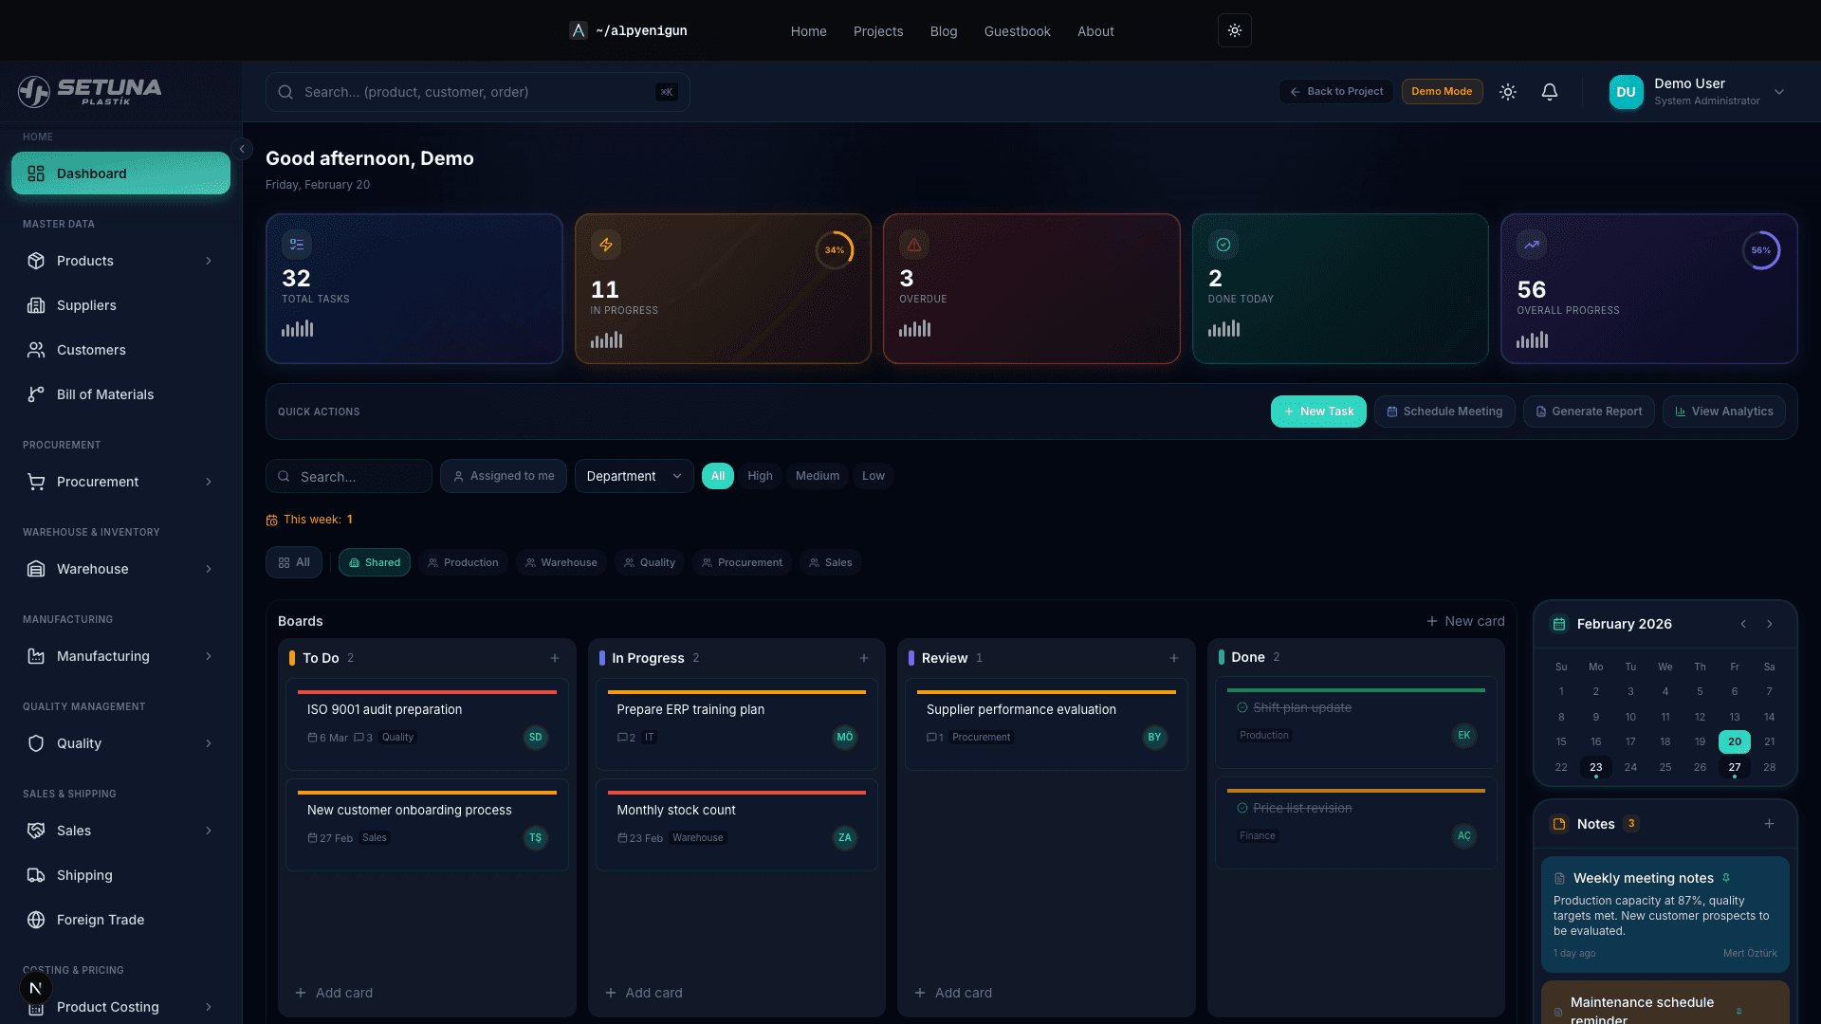
Task: Open the Suppliers section
Action: [86, 305]
